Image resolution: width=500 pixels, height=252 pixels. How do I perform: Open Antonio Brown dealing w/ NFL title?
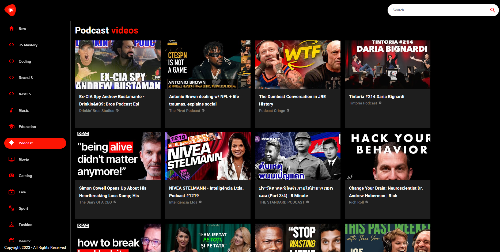tap(204, 100)
